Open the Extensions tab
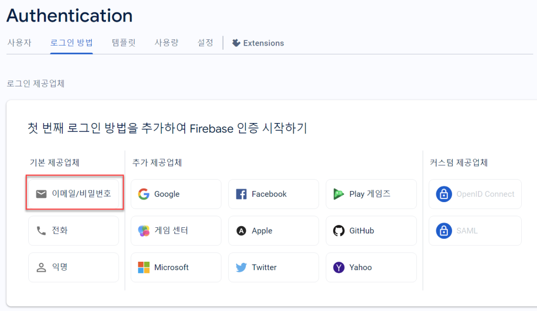Image resolution: width=537 pixels, height=311 pixels. [258, 43]
